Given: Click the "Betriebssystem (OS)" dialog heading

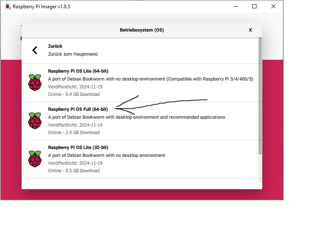Looking at the screenshot, I should tap(142, 30).
